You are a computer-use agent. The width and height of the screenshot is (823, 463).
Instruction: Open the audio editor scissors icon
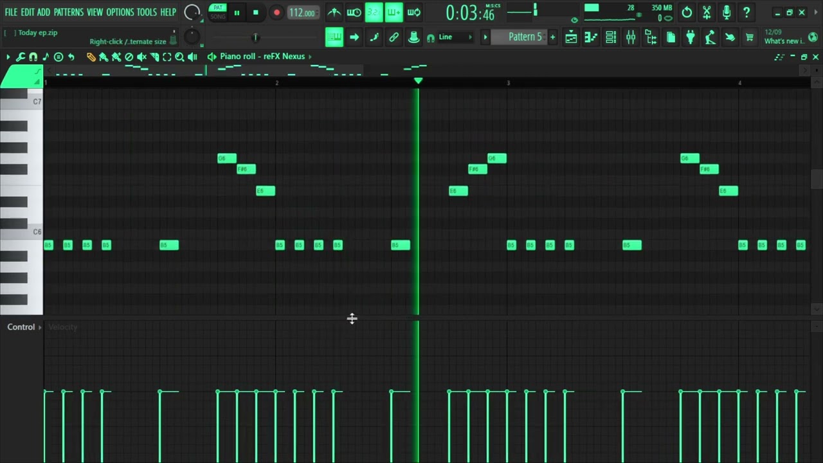[707, 12]
